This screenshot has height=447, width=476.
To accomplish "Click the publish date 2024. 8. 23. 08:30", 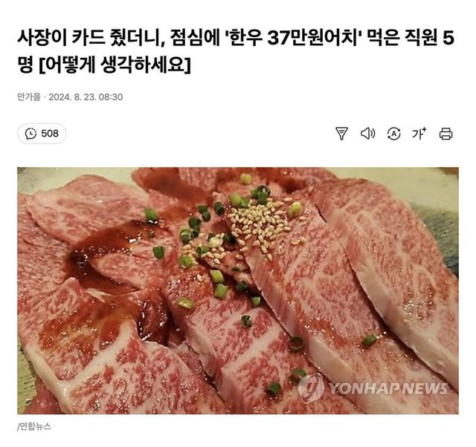I will click(x=86, y=97).
